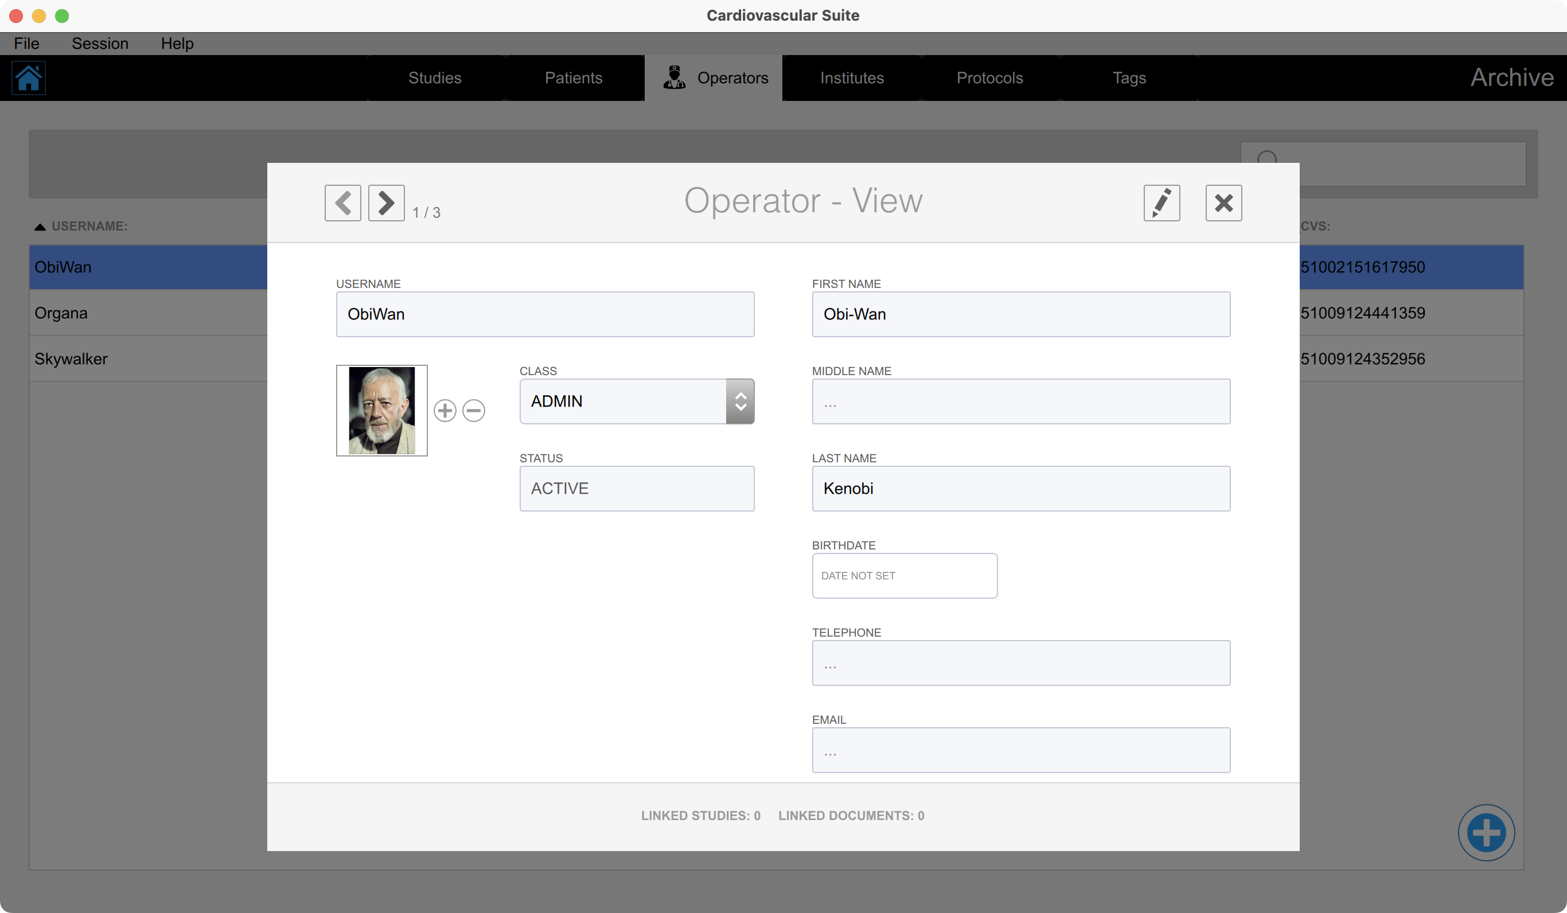Viewport: 1567px width, 913px height.
Task: Close the Operator - View dialog
Action: click(x=1223, y=203)
